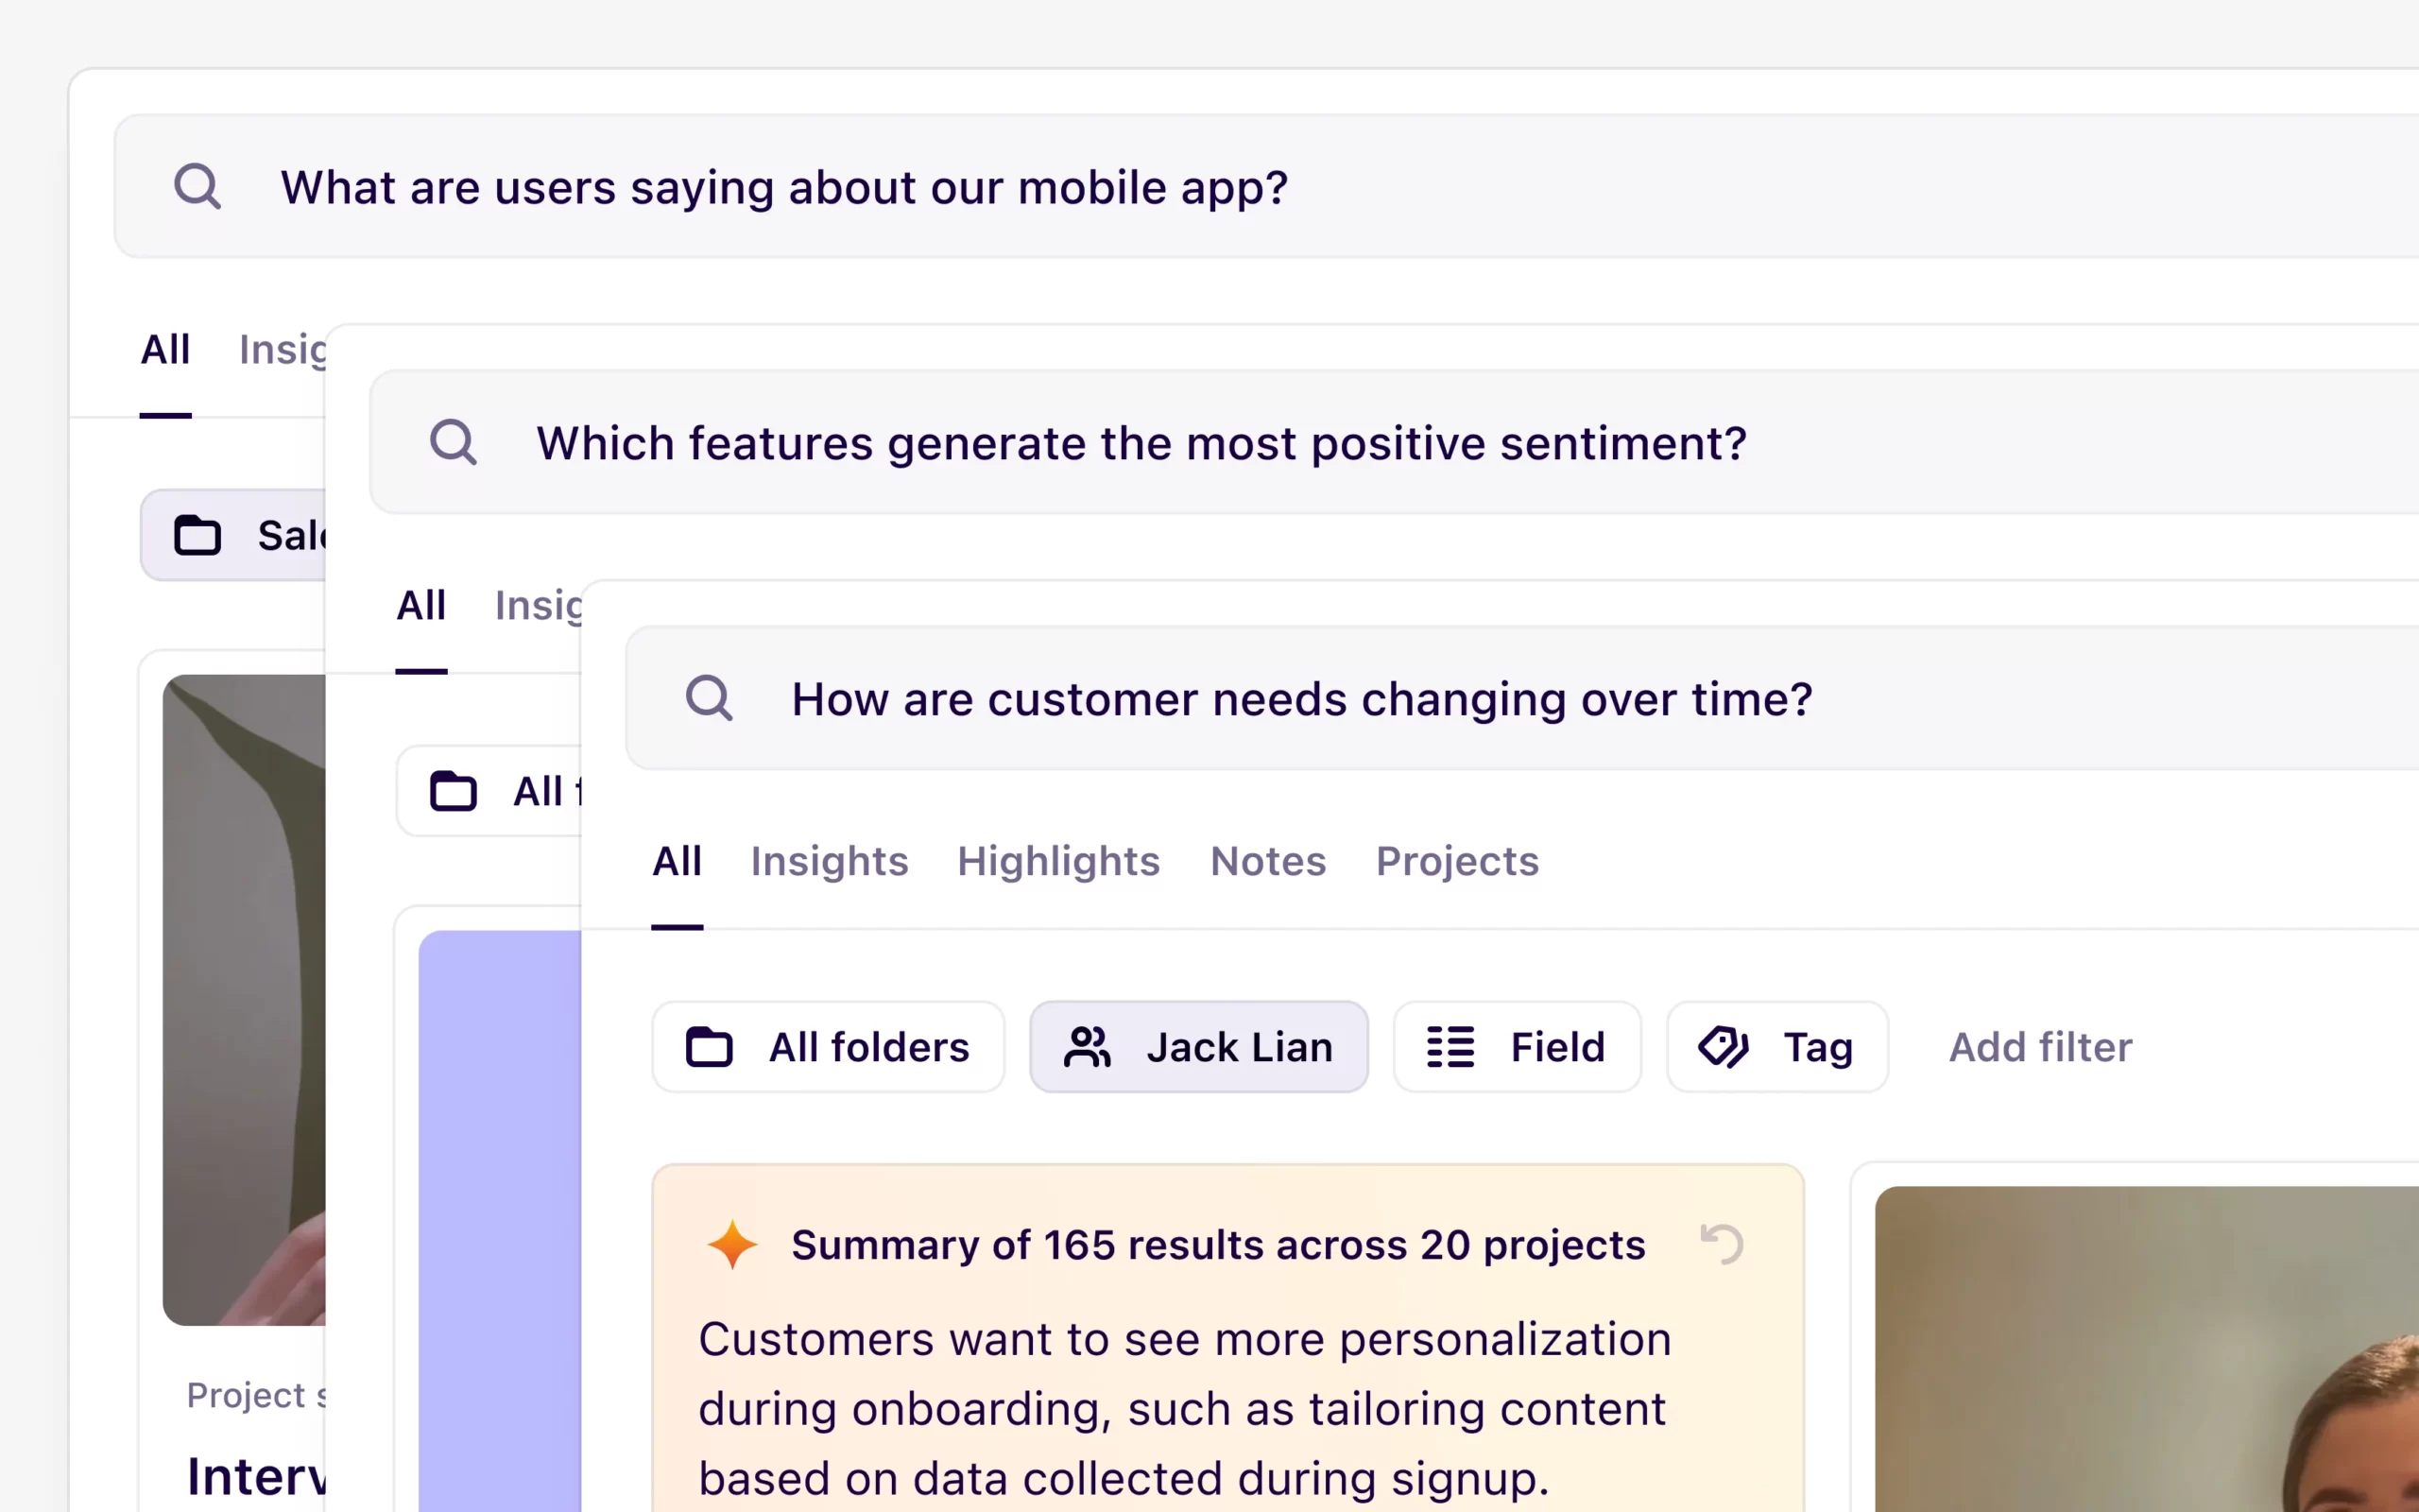Click the customer needs search field

[x=1301, y=698]
